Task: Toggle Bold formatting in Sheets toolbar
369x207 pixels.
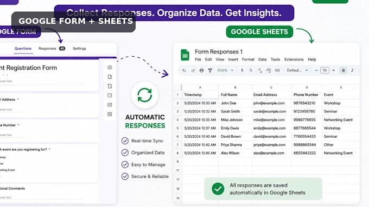Action: [343, 70]
